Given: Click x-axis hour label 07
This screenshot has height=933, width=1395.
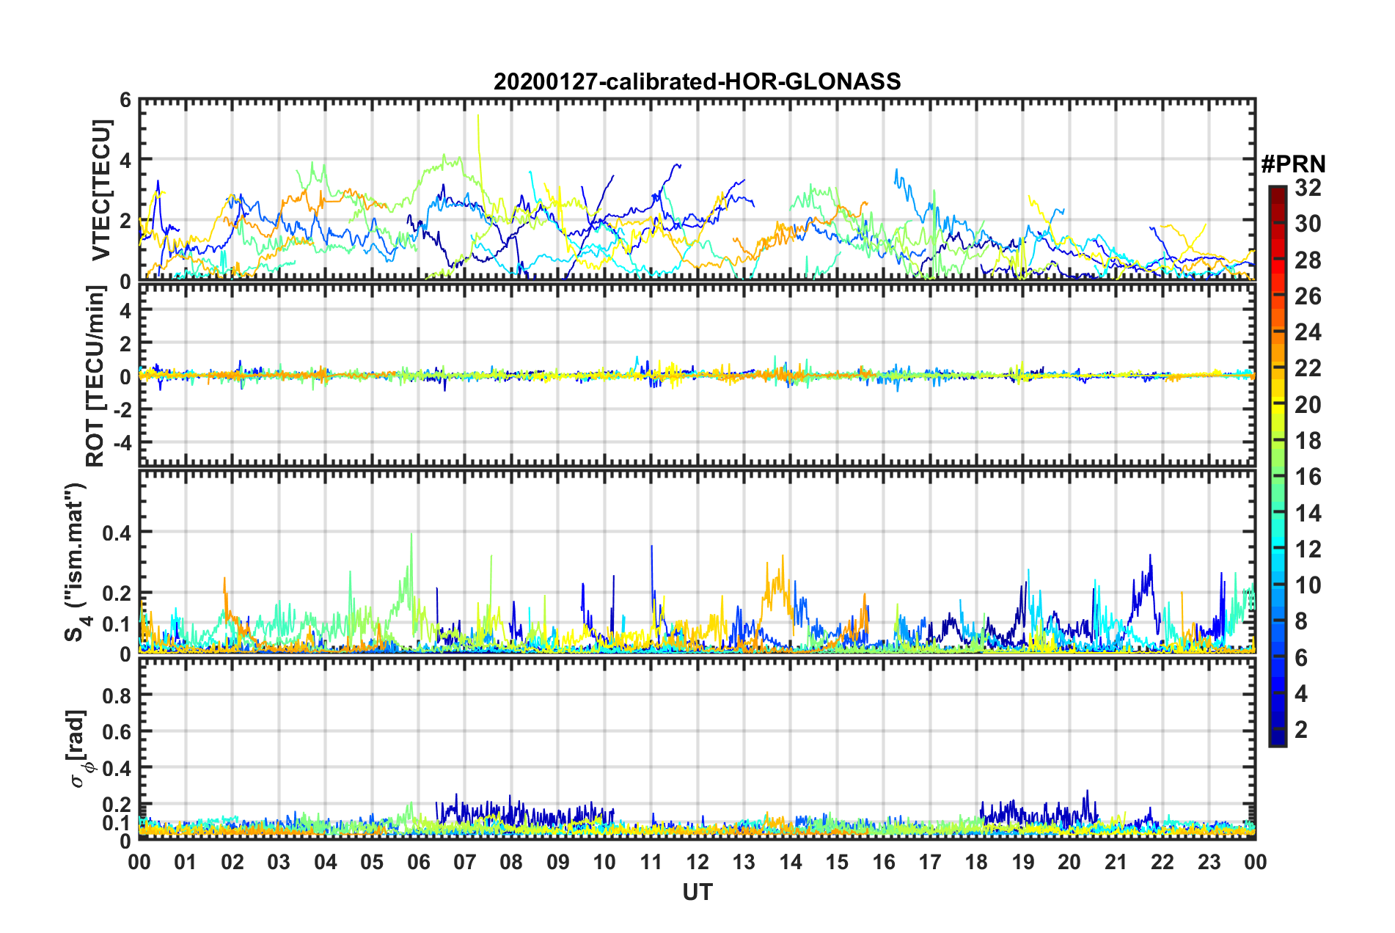Looking at the screenshot, I should tap(465, 862).
